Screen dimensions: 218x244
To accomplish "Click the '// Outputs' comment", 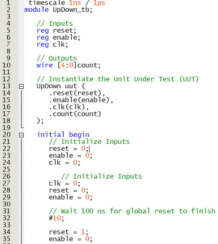I will click(57, 58).
